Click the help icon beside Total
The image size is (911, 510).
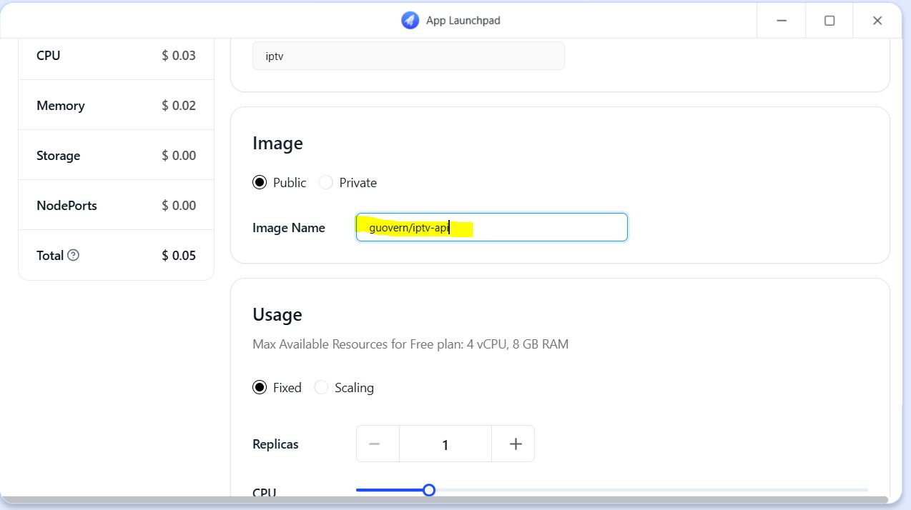click(x=73, y=255)
